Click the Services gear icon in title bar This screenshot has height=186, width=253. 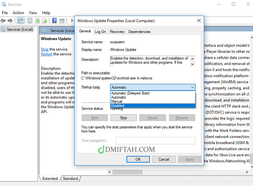(x=3, y=4)
